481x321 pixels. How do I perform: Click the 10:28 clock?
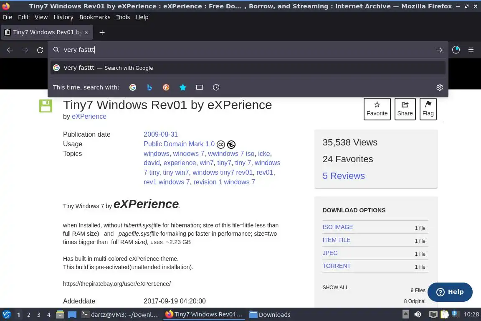click(x=471, y=315)
